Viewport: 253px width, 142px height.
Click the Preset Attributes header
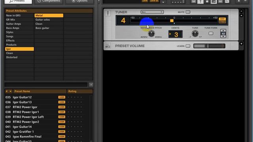49,11
